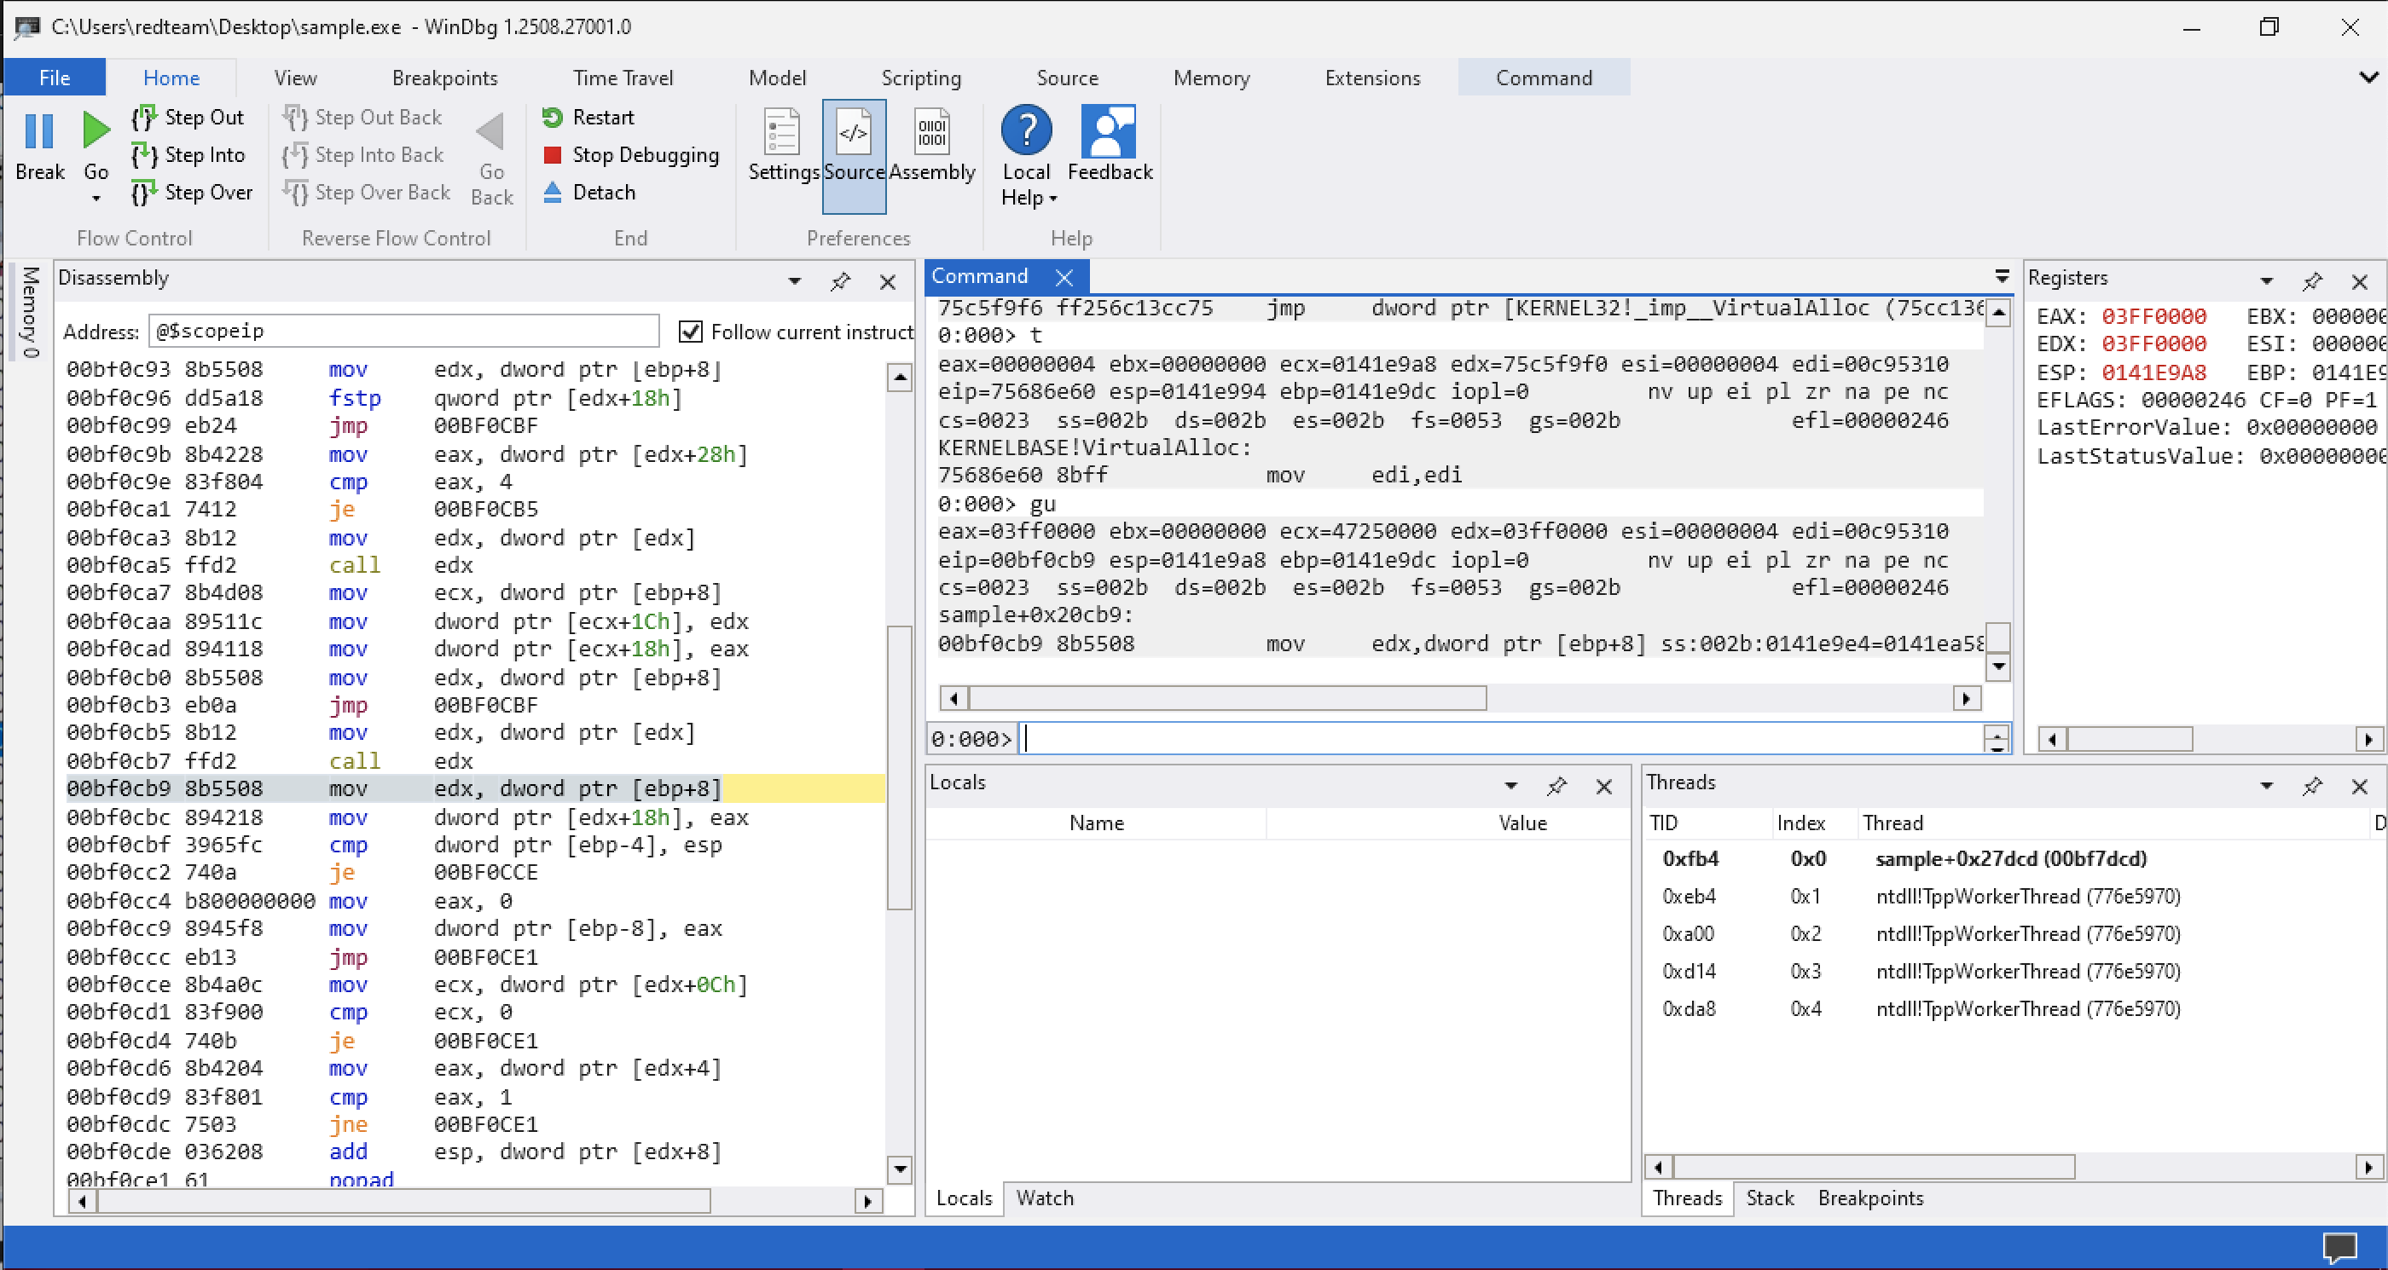Viewport: 2388px width, 1270px height.
Task: Open the Go dropdown arrow
Action: (x=96, y=199)
